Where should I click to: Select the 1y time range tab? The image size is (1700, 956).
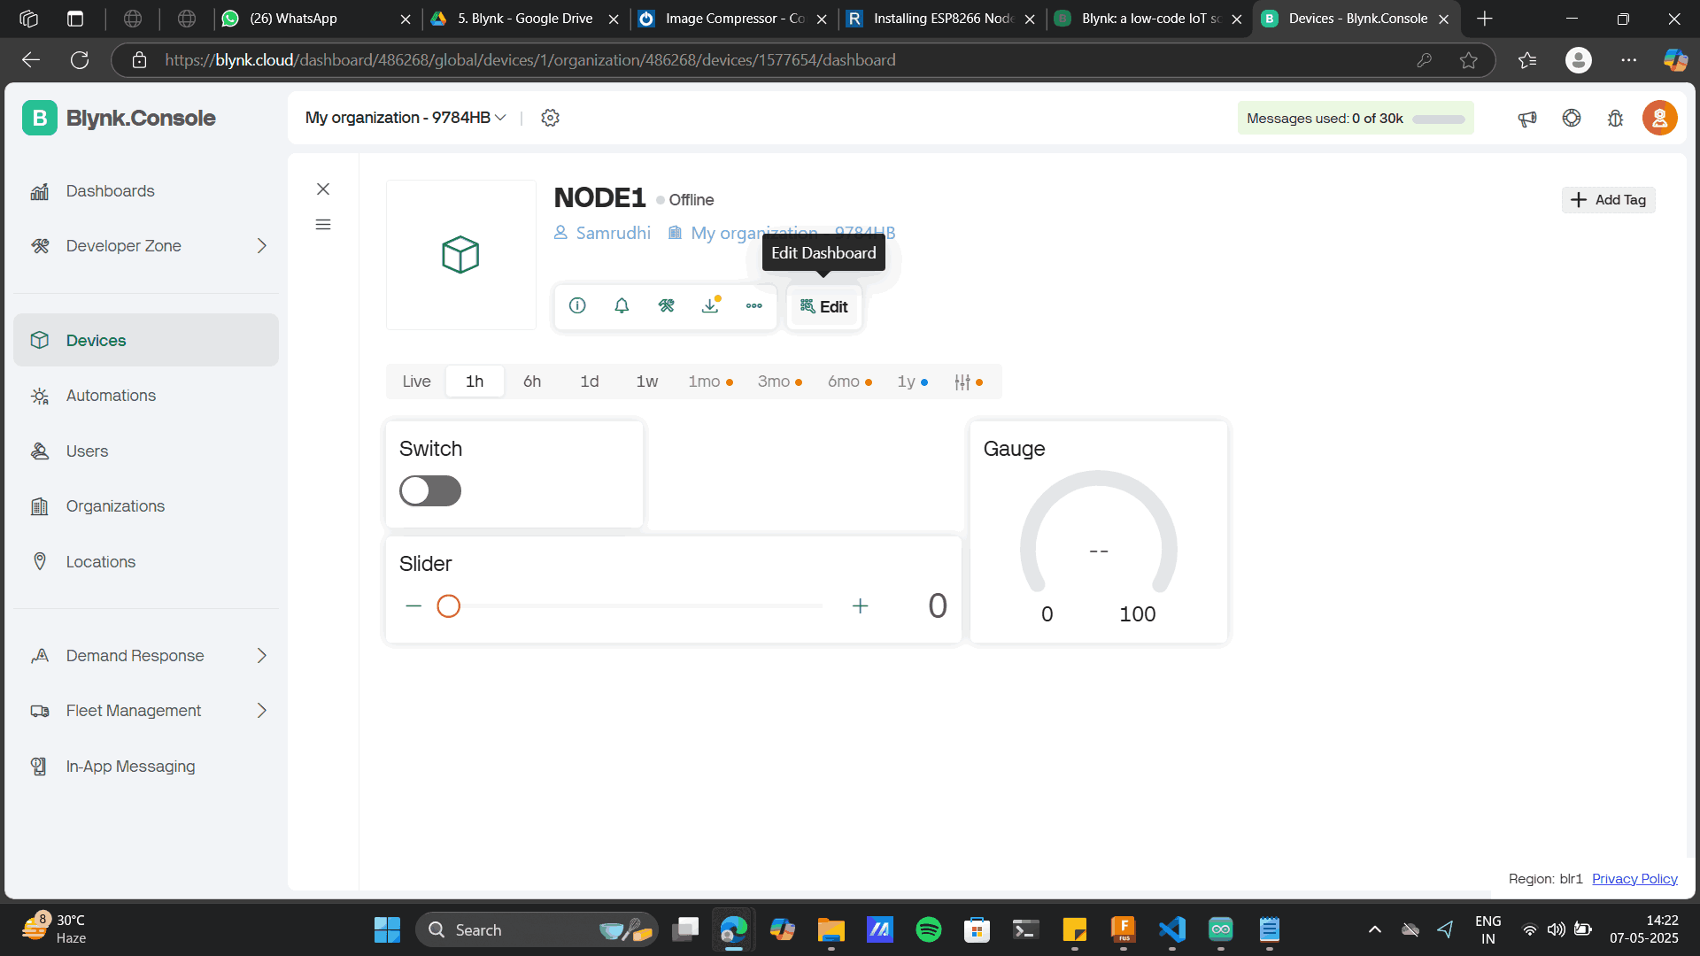click(x=912, y=382)
